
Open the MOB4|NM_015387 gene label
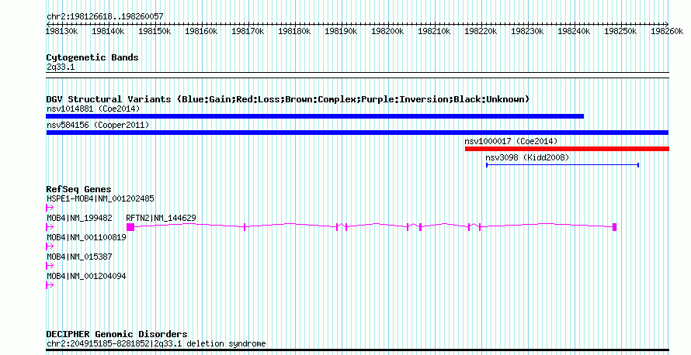click(79, 257)
